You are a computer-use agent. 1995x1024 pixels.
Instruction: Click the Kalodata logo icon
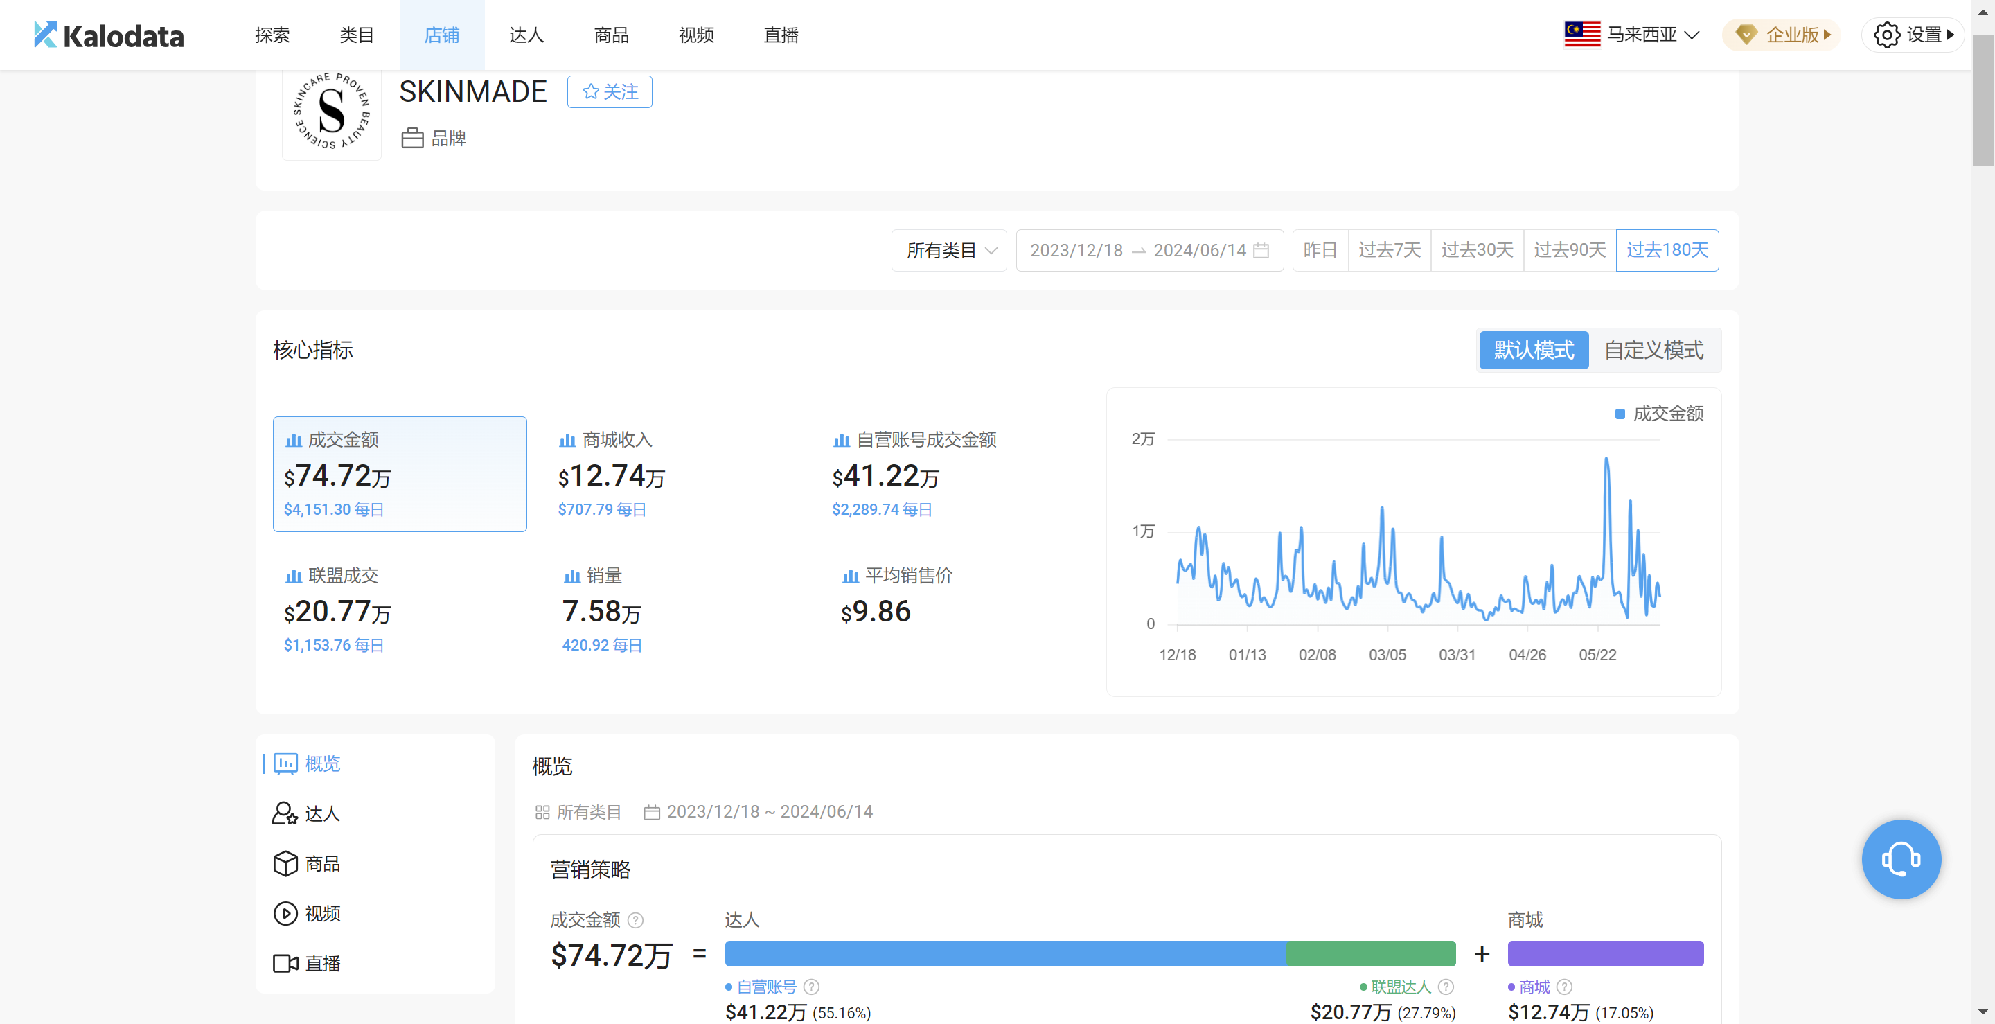click(x=46, y=35)
